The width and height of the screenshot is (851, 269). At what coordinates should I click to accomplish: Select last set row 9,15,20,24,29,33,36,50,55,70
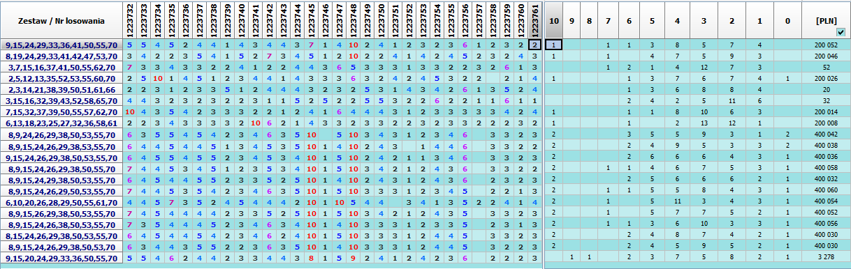tap(61, 258)
